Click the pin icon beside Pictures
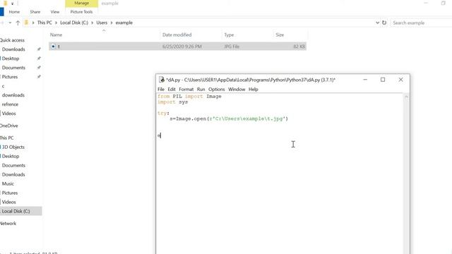Screen dimensions: 452x254 click(x=39, y=77)
